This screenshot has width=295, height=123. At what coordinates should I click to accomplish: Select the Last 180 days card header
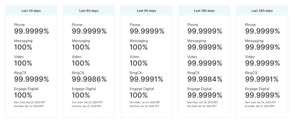[x=204, y=11]
